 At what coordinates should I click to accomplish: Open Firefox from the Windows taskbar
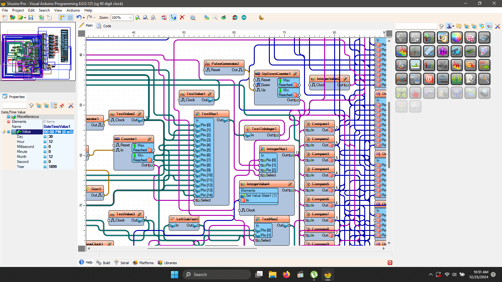click(x=286, y=274)
